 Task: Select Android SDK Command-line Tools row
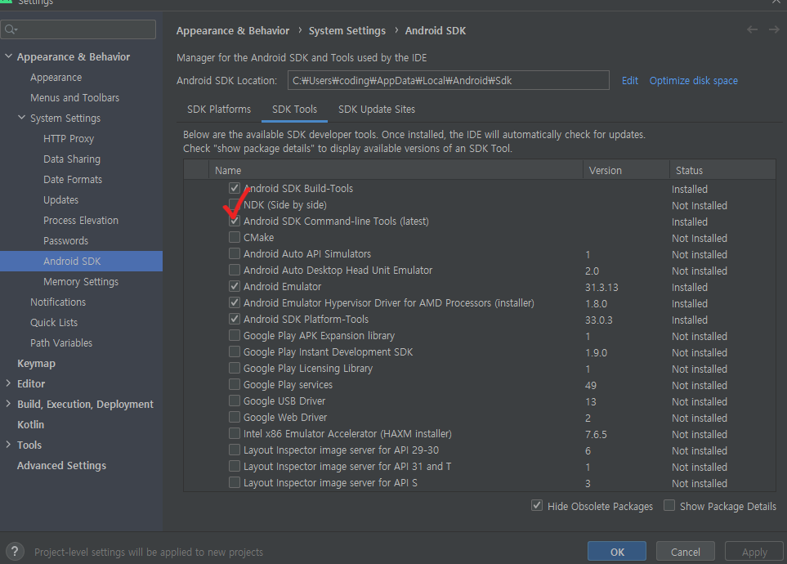(480, 221)
